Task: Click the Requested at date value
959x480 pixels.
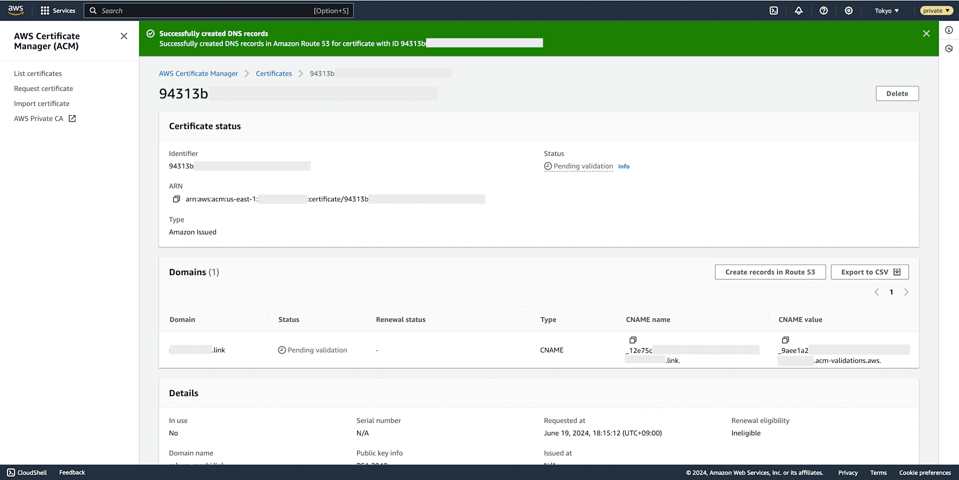Action: [603, 433]
